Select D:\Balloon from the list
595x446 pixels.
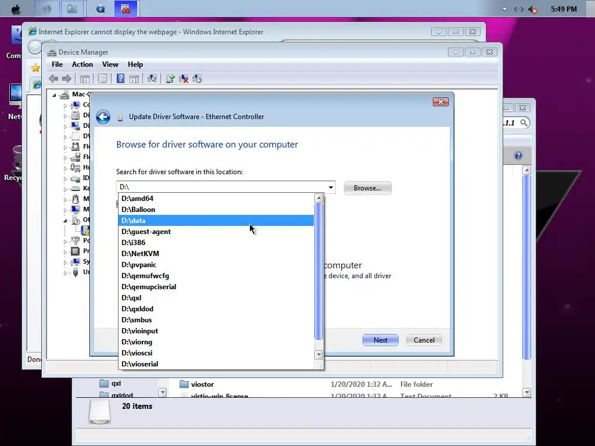tap(216, 209)
